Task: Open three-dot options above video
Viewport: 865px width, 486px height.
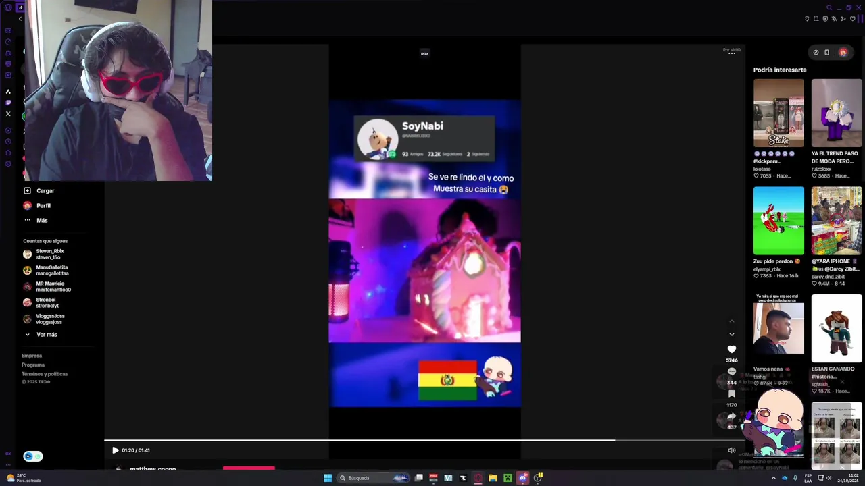Action: 732,53
